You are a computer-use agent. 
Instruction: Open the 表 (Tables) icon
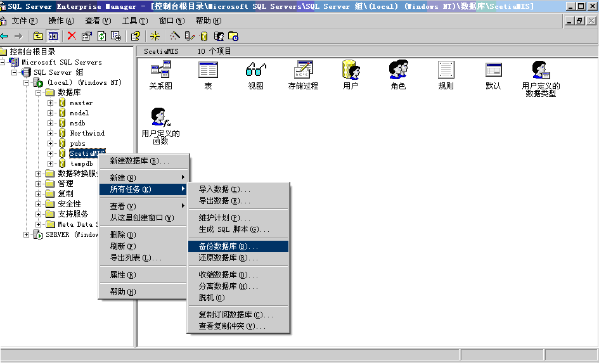point(208,70)
